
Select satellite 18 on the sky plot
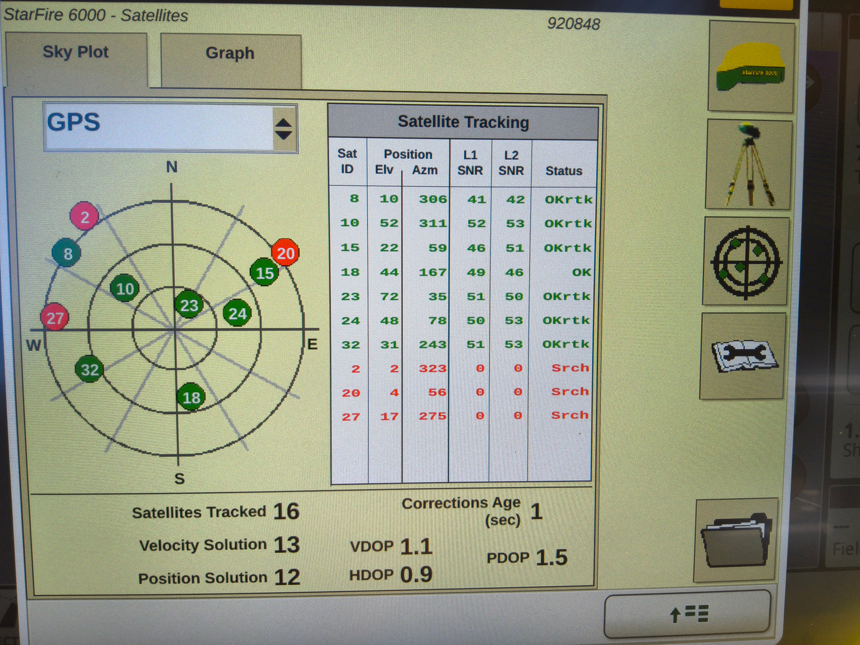click(x=191, y=397)
